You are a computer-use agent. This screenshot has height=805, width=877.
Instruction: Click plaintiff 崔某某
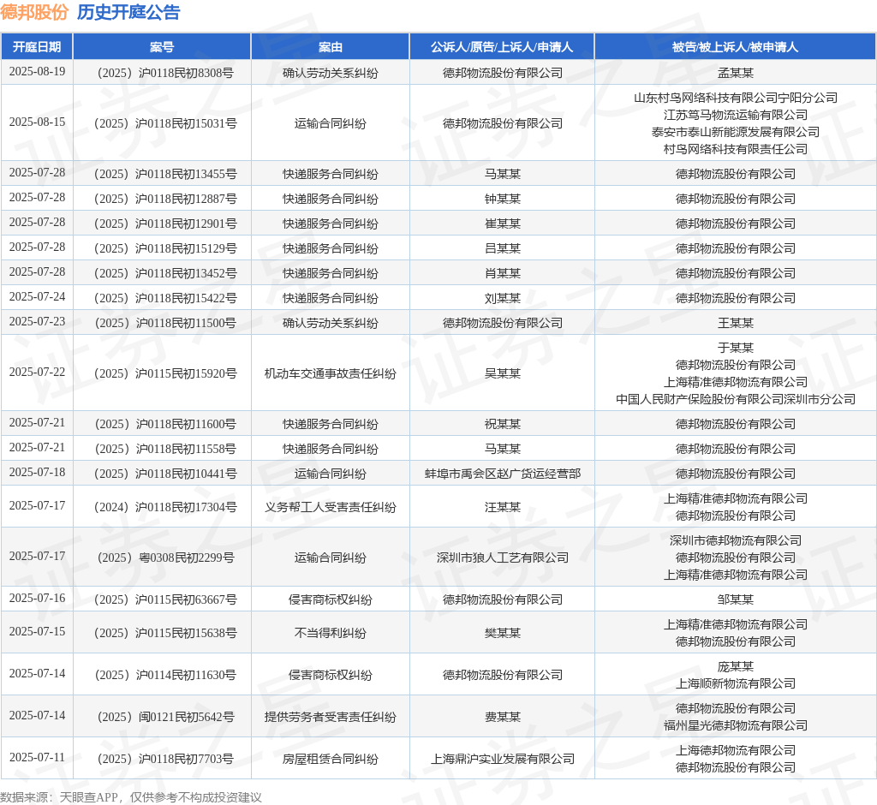[x=502, y=224]
